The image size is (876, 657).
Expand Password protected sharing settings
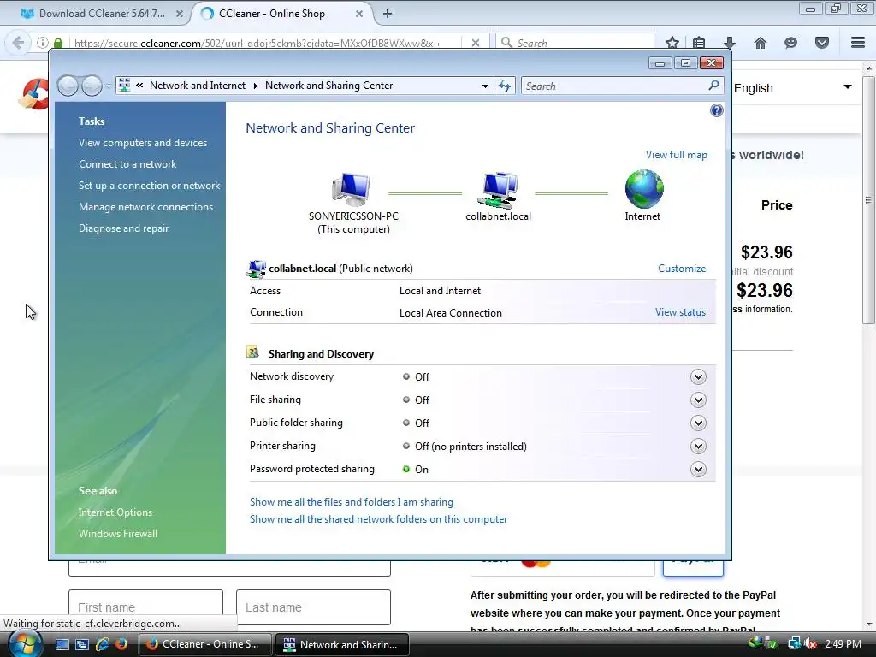coord(698,470)
